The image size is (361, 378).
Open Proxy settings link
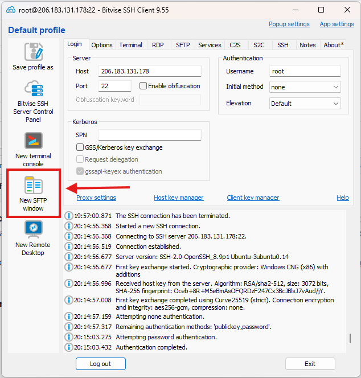tap(96, 198)
